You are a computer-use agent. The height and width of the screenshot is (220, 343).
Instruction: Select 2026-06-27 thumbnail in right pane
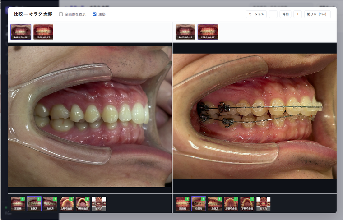pyautogui.click(x=208, y=32)
